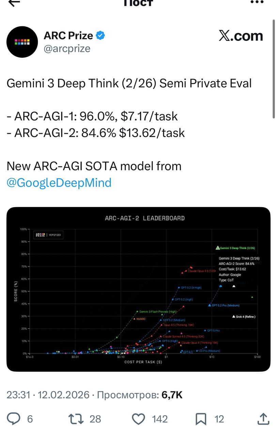The image size is (277, 437).
Task: Tap the views count 6,7K
Action: tap(172, 395)
